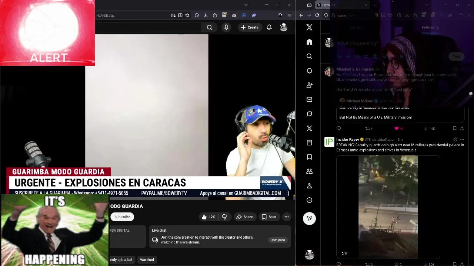Like the Insider Paper post showing 7
The image size is (474, 266).
[x=398, y=264]
